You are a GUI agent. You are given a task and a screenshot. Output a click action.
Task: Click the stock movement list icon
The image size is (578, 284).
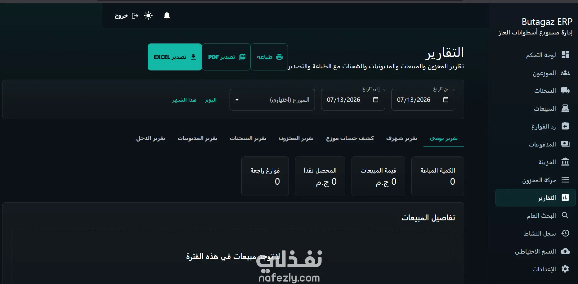point(565,180)
